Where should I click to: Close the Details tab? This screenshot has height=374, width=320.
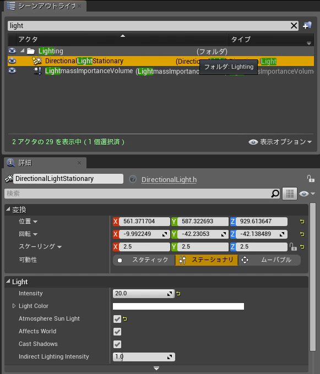79,163
